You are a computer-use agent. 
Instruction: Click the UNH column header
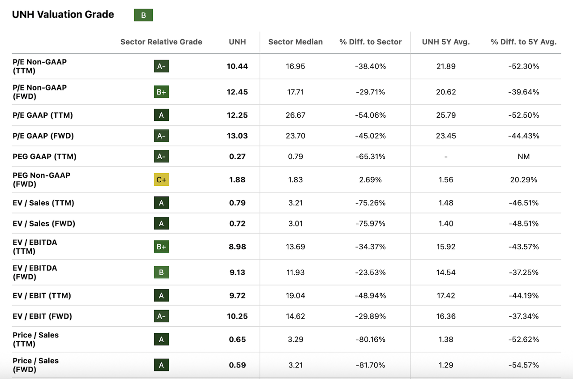pos(237,42)
